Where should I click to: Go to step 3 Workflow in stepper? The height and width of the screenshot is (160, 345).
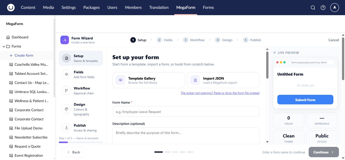[x=194, y=40]
